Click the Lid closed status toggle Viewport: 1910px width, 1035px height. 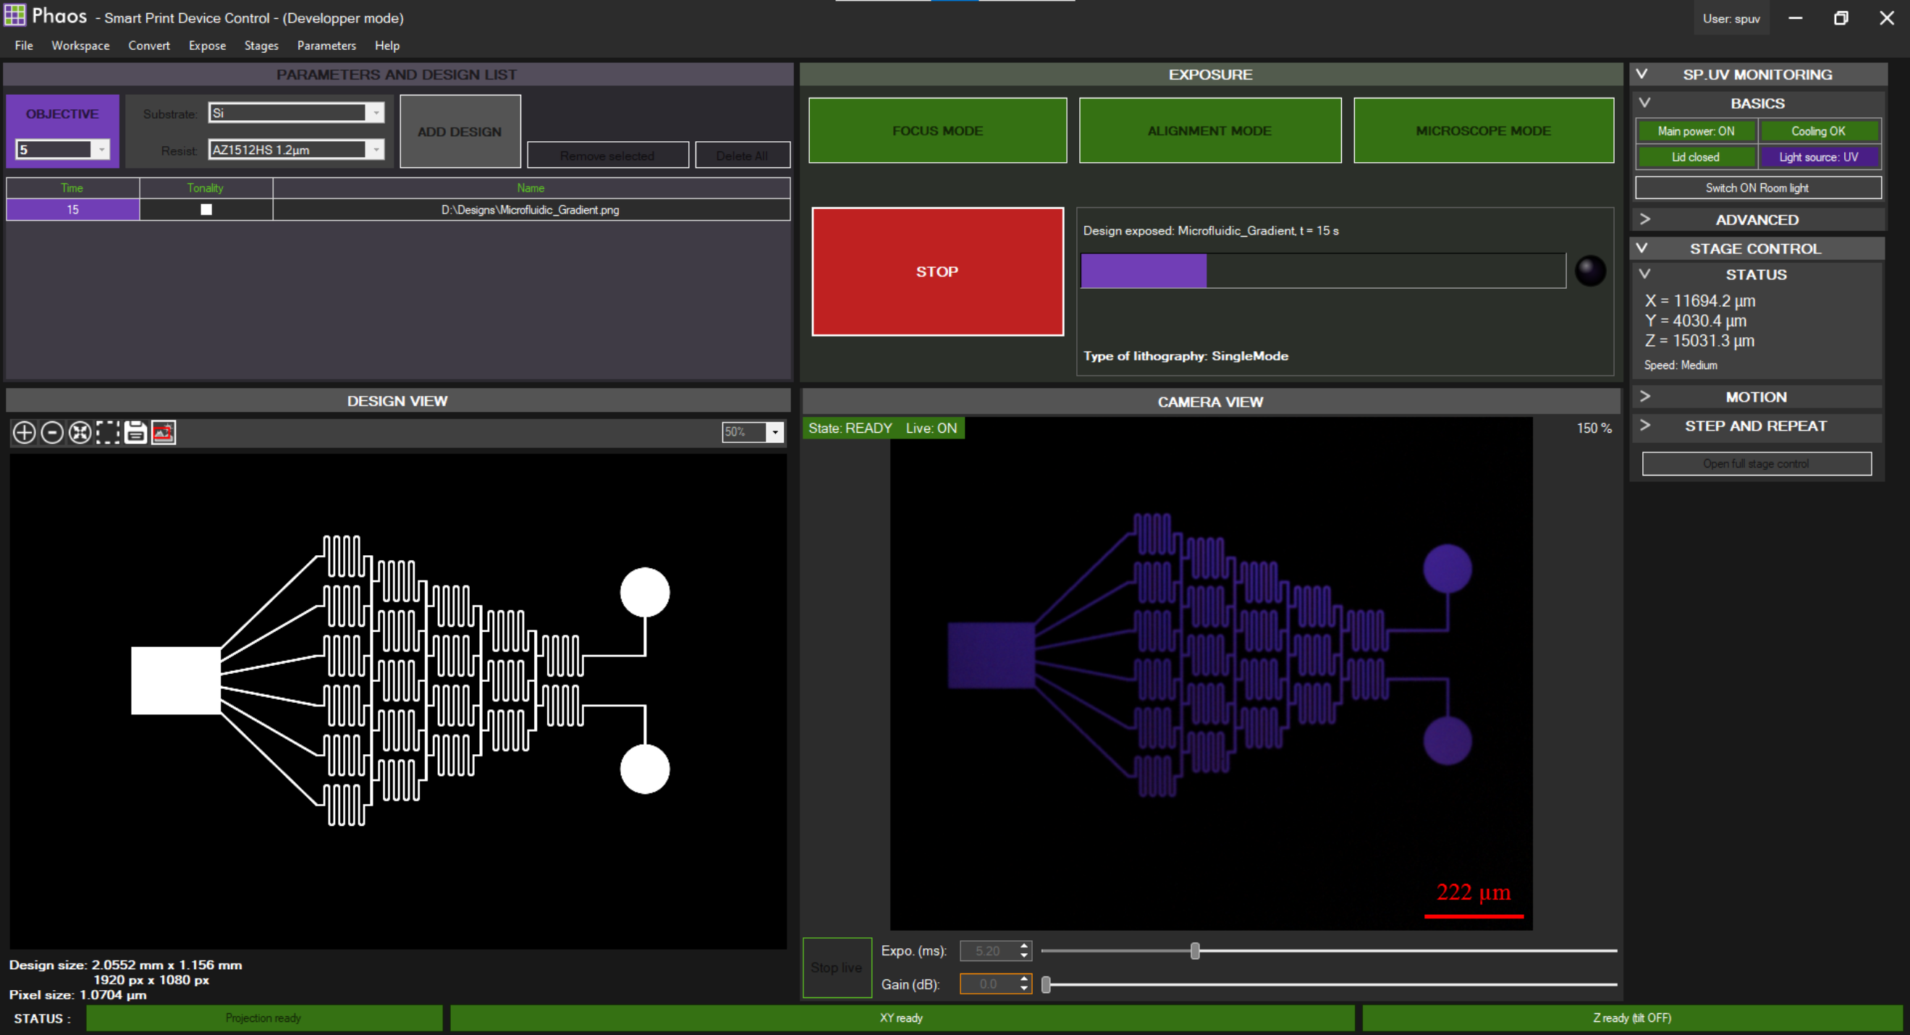click(1696, 157)
